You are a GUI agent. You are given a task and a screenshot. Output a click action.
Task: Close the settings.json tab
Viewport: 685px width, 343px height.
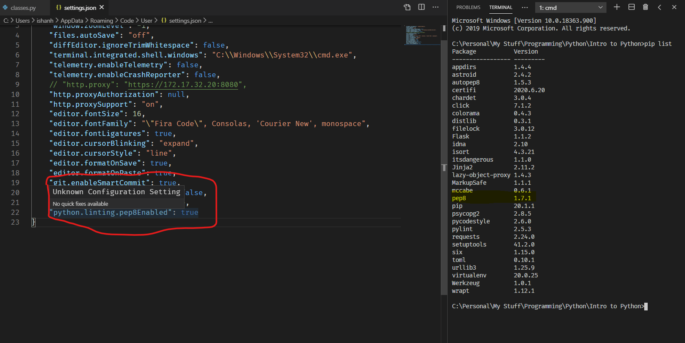coord(102,7)
